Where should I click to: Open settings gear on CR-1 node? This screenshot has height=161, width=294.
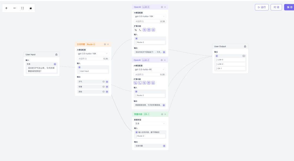(x=162, y=114)
